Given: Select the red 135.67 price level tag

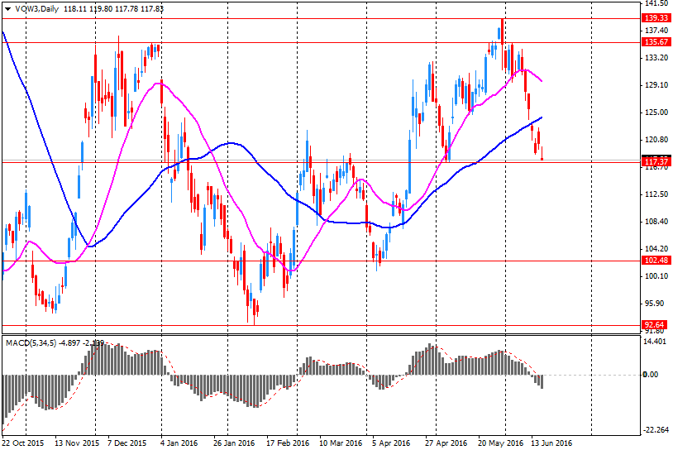Looking at the screenshot, I should coord(656,41).
